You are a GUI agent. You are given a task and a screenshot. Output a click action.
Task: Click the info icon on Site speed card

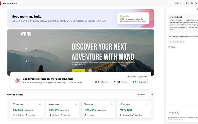click(147, 104)
